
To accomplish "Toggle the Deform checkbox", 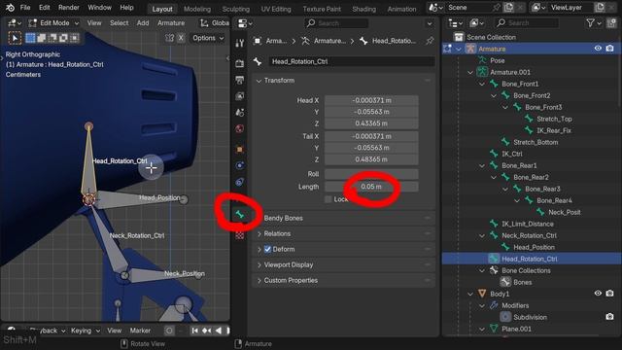I will tap(267, 249).
